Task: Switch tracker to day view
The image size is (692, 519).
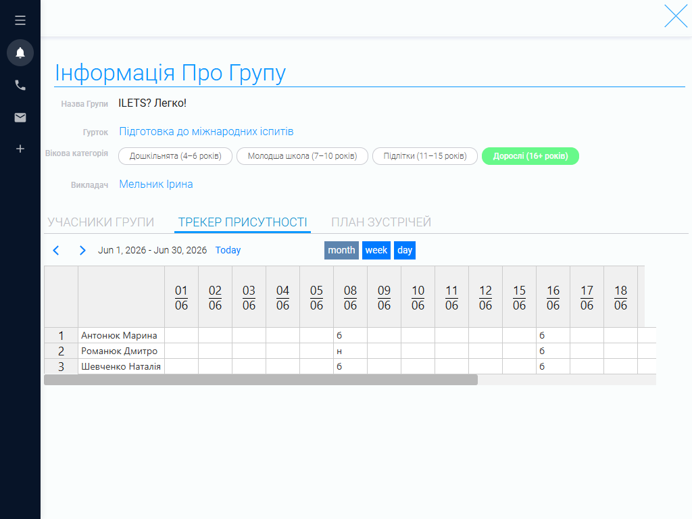Action: point(405,250)
